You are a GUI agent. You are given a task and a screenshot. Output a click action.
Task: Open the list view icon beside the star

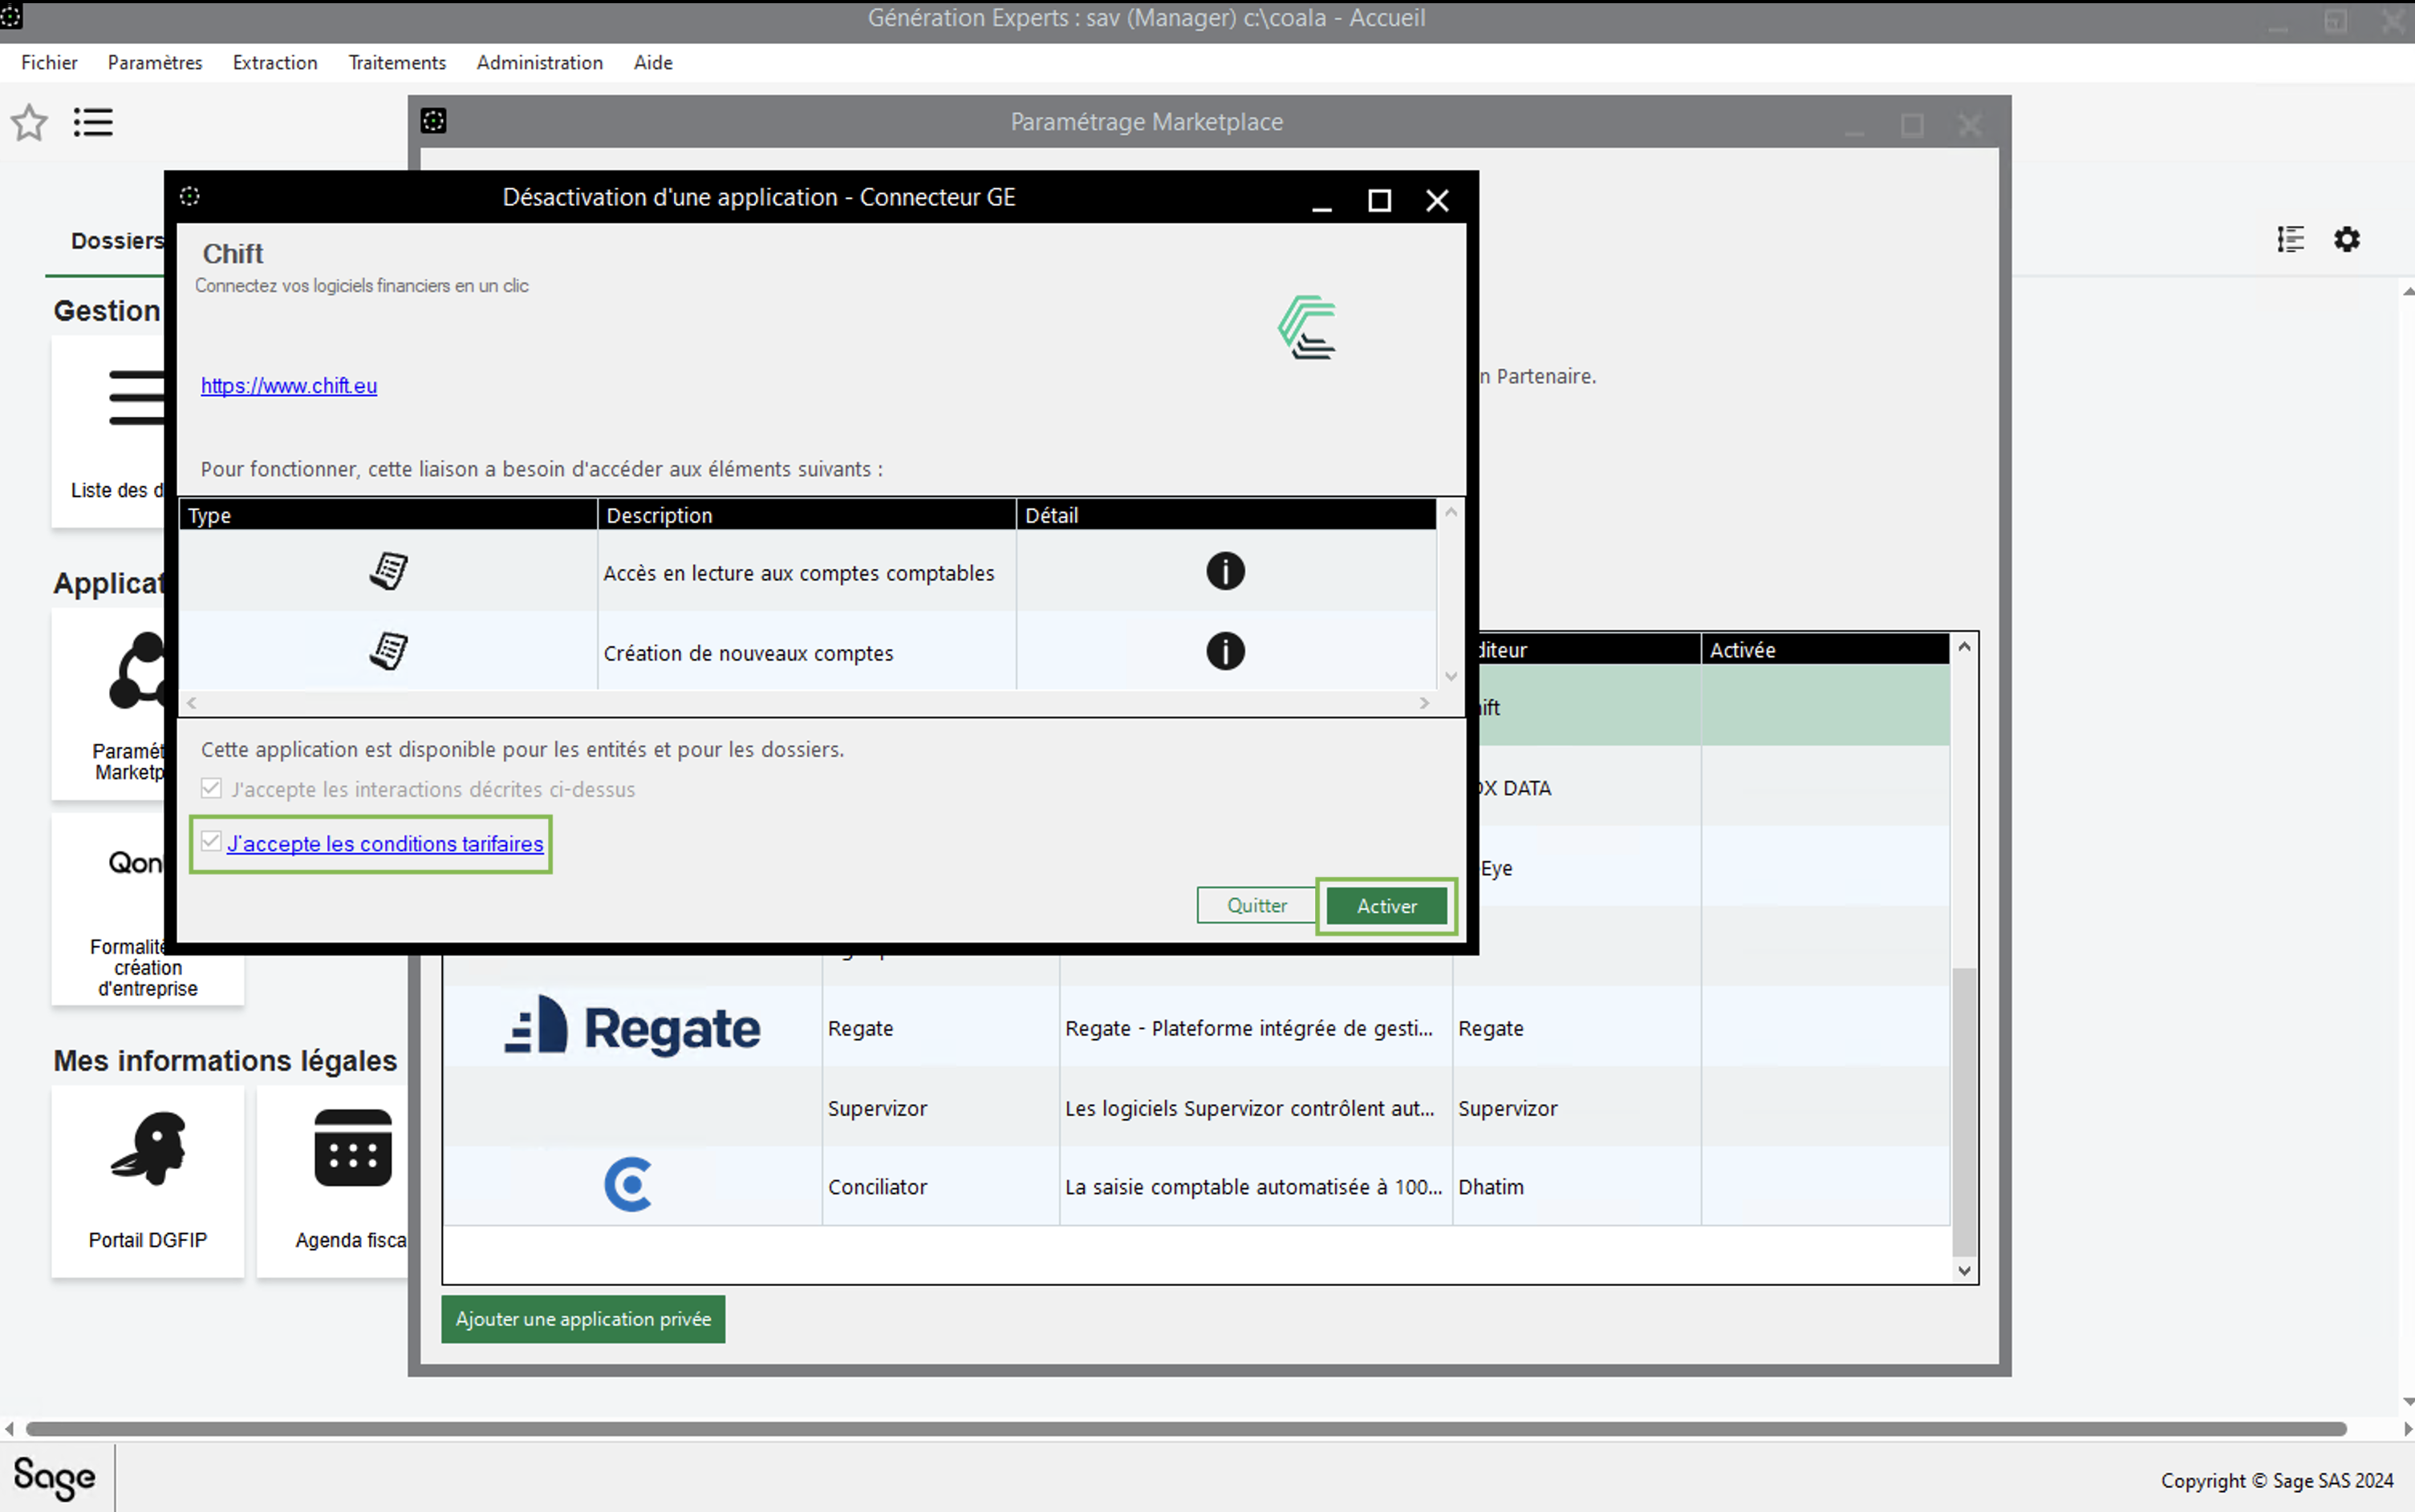pyautogui.click(x=92, y=123)
